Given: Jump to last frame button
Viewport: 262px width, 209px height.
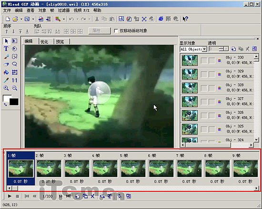Looking at the screenshot, I should [68, 196].
